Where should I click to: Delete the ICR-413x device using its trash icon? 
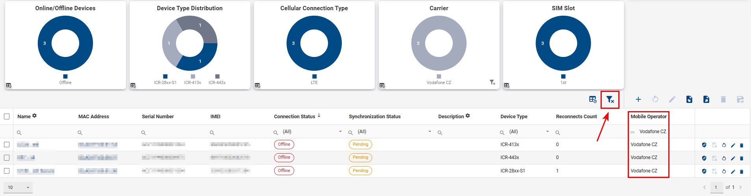(742, 145)
